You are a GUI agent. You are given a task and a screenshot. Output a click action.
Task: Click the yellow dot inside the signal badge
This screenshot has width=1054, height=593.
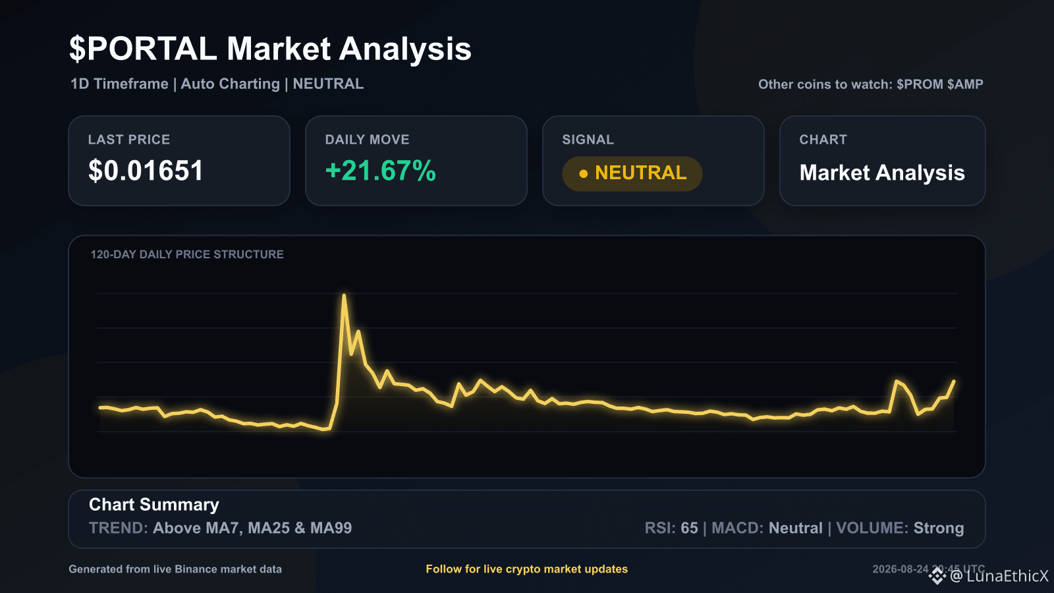(583, 174)
